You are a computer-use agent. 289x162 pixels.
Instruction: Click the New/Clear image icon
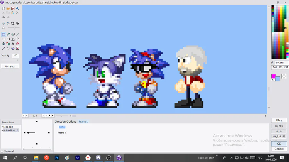[4, 8]
